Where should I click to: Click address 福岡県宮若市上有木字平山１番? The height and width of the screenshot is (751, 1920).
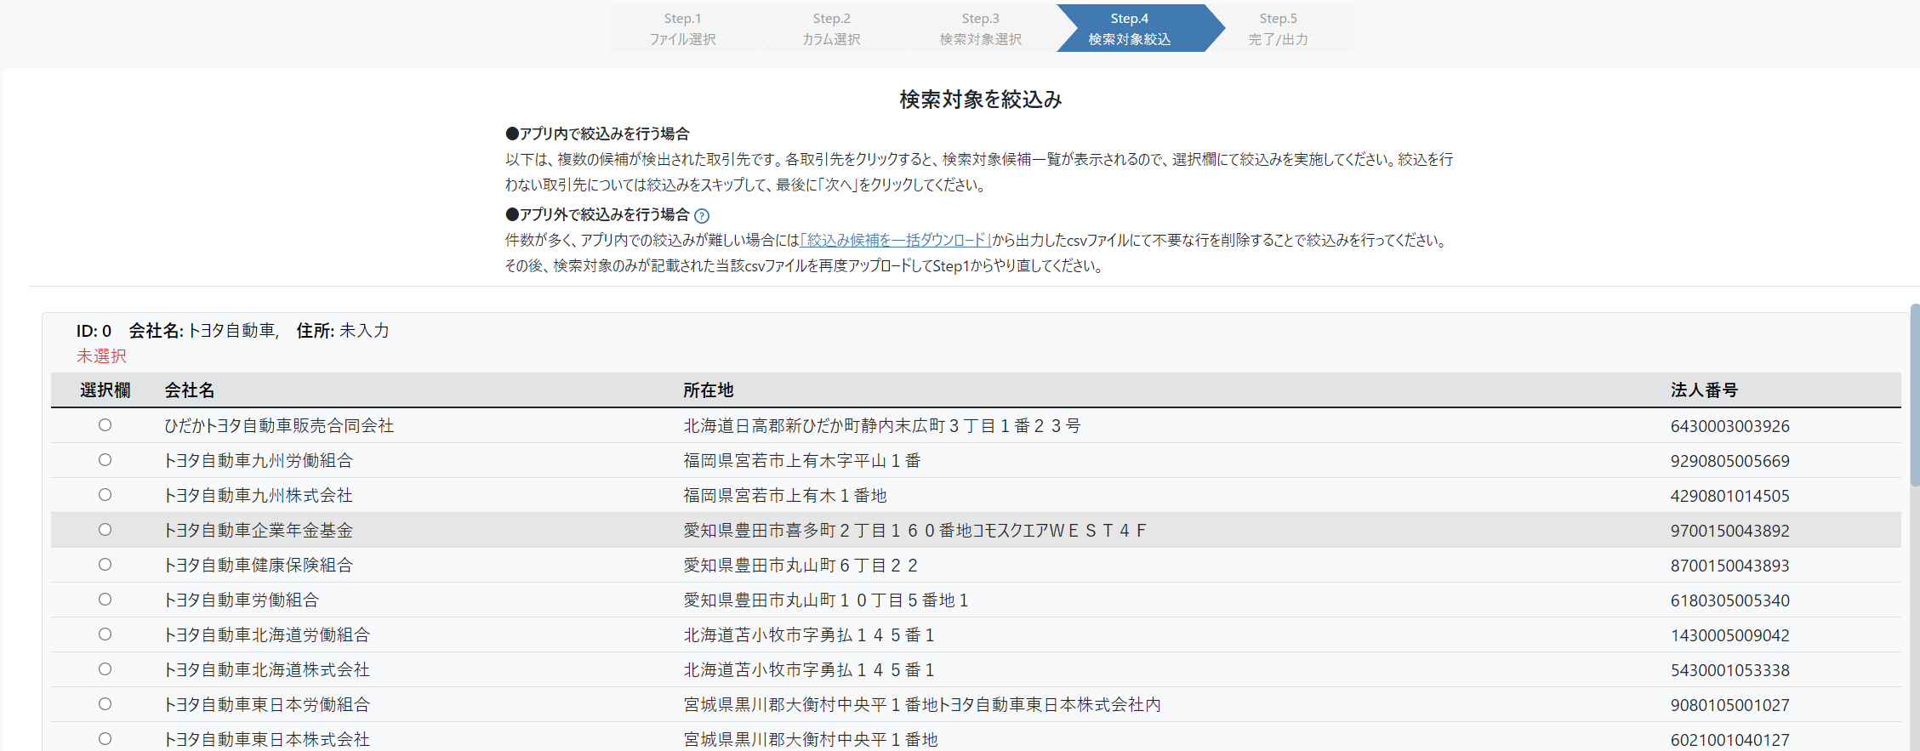(802, 461)
